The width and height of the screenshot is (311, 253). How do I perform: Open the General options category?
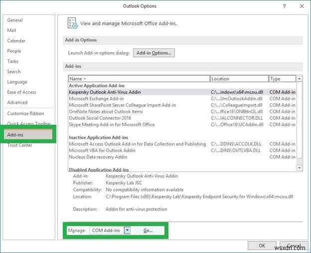pyautogui.click(x=15, y=20)
